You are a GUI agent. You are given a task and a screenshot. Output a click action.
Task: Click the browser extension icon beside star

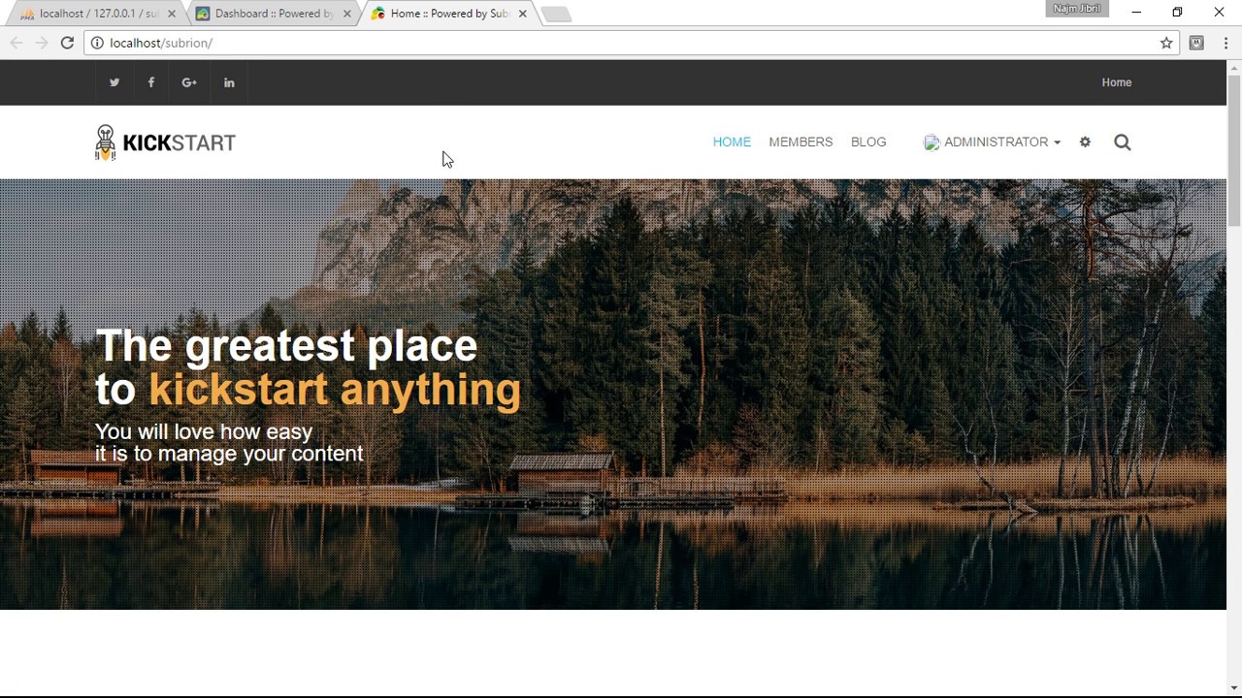[1196, 43]
